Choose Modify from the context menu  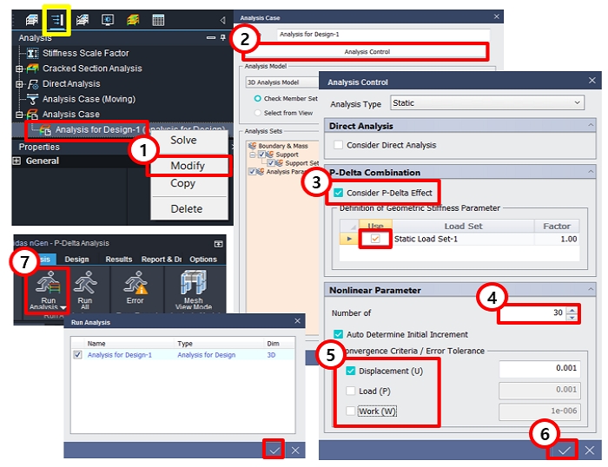point(188,166)
